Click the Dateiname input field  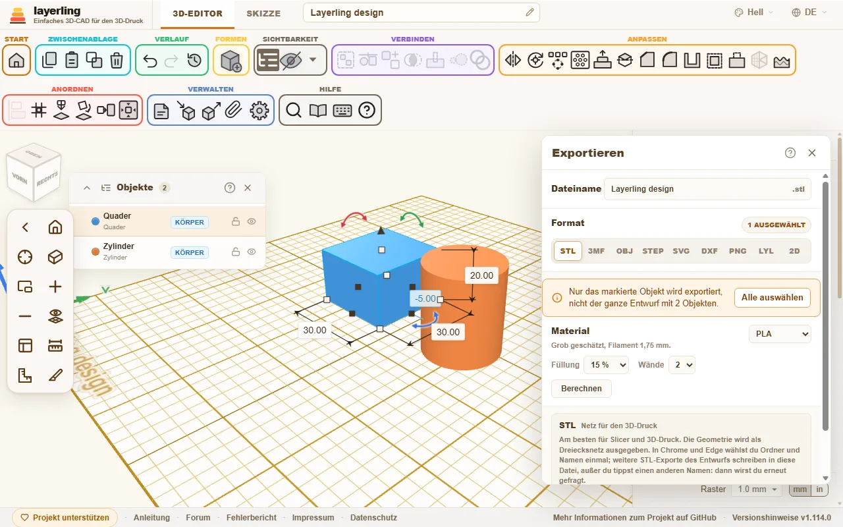pos(707,189)
